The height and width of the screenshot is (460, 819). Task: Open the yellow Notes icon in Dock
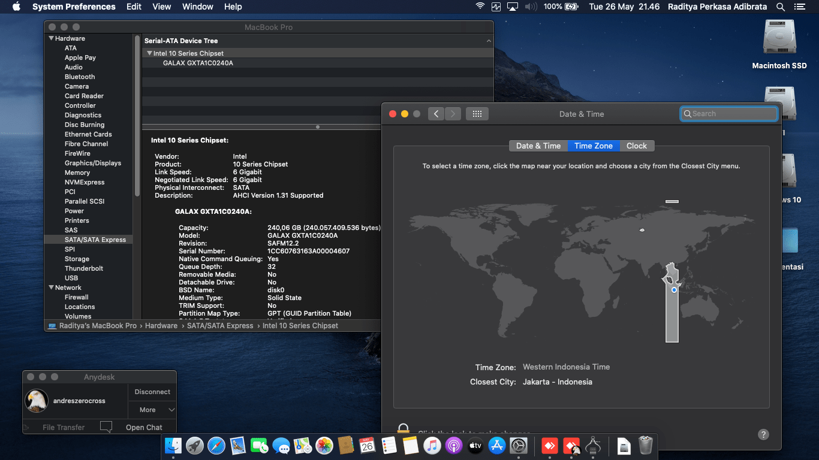(x=411, y=446)
